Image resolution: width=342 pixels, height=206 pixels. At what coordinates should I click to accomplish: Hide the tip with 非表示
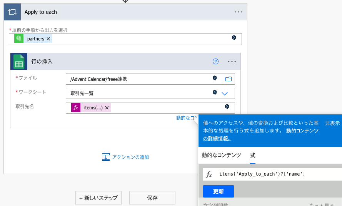click(332, 123)
